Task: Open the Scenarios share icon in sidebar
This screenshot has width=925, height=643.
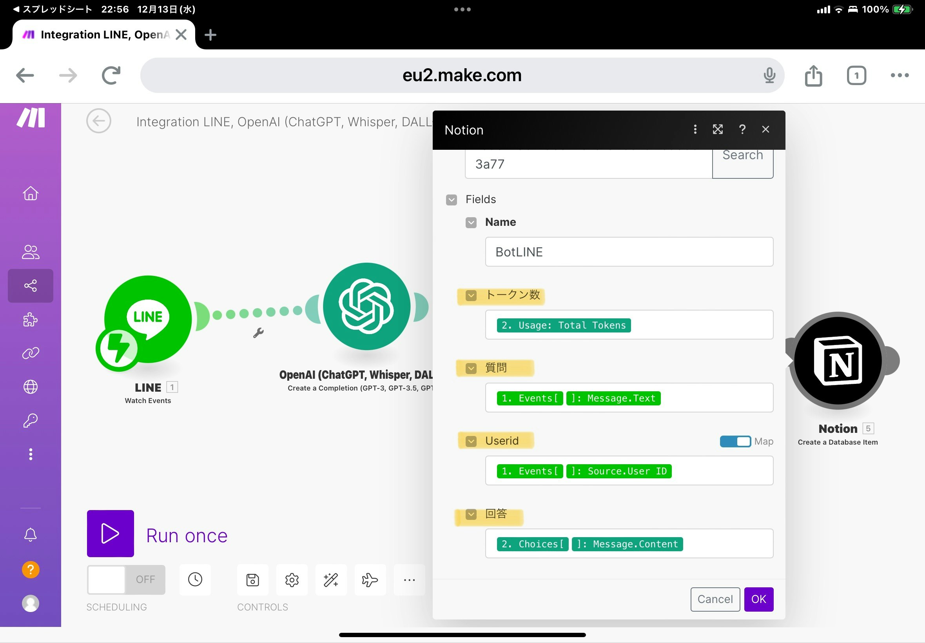Action: coord(31,286)
